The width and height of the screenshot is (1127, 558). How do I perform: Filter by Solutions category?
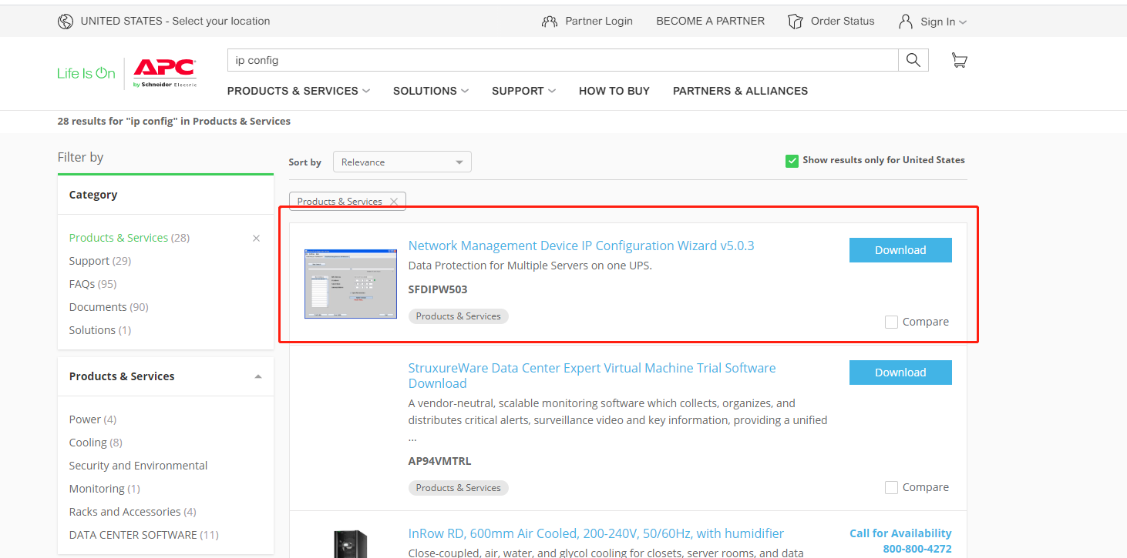click(x=100, y=330)
